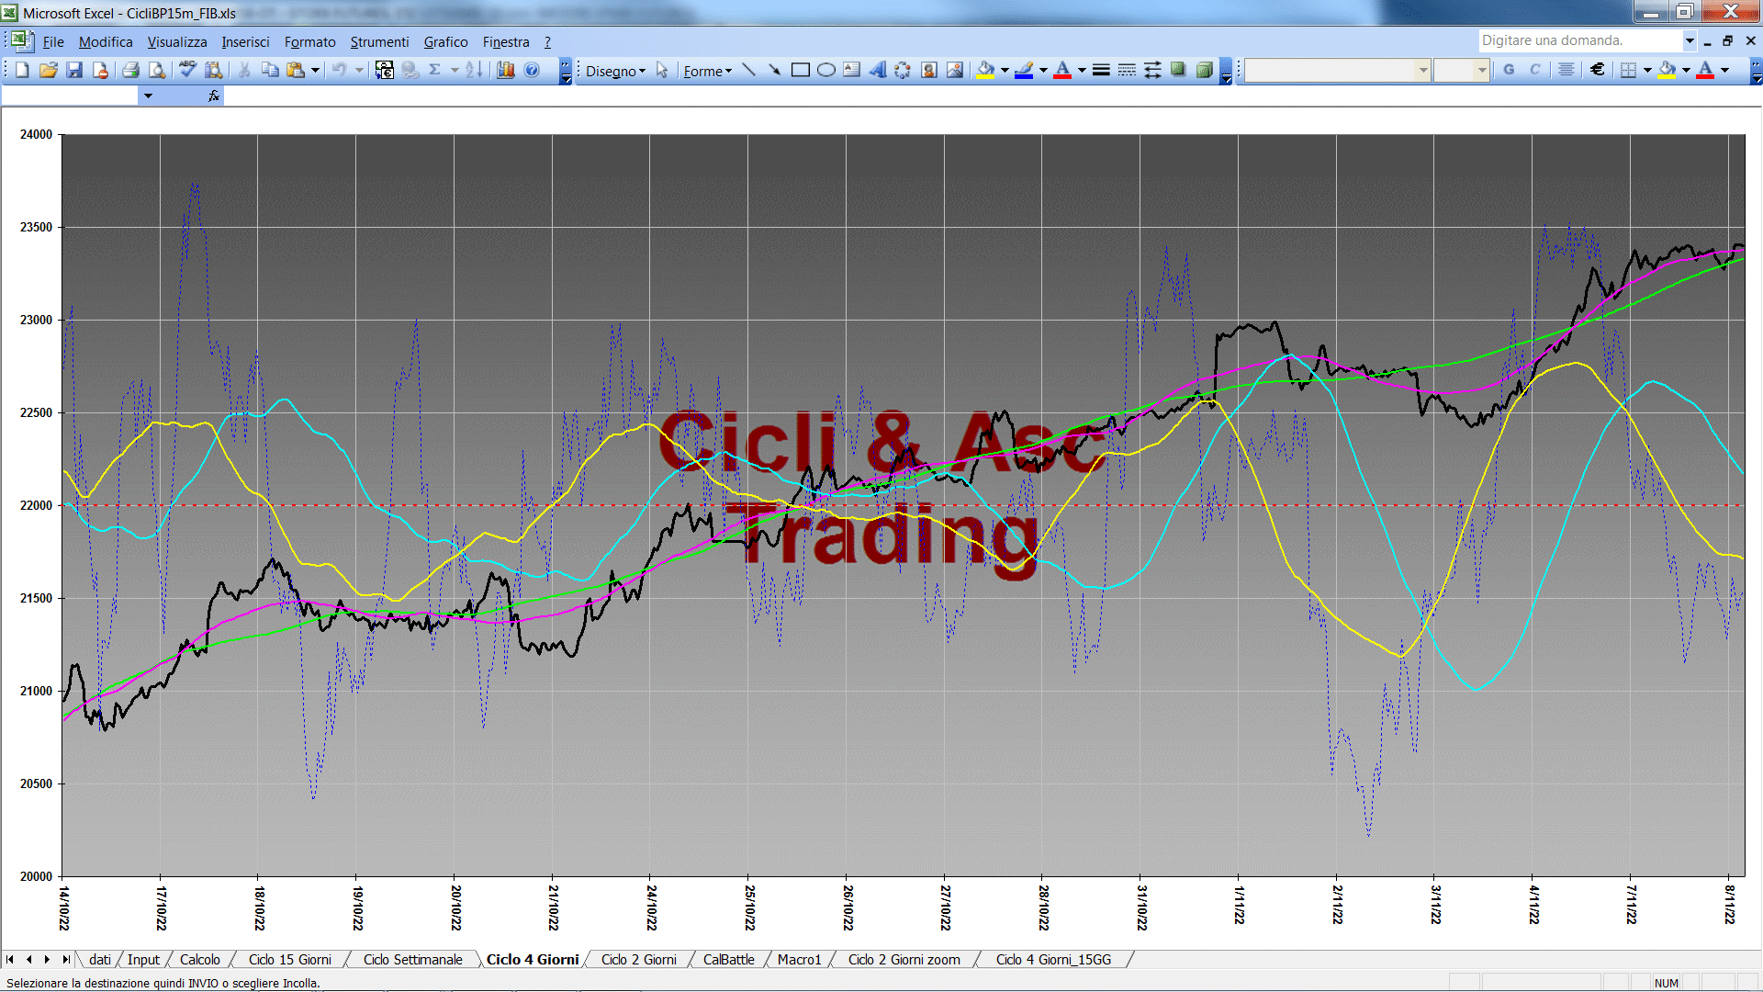
Task: Switch to the Ciclo 15 Giorni sheet
Action: [x=290, y=960]
